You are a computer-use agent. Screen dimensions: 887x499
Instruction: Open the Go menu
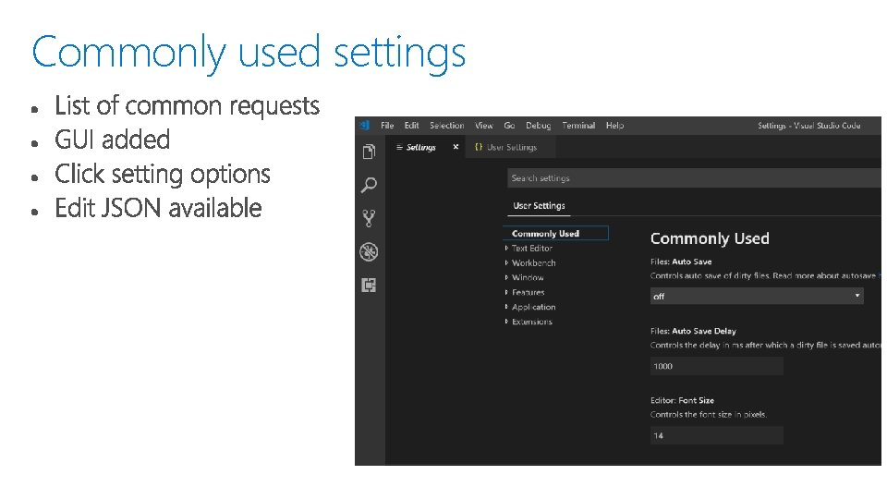509,126
